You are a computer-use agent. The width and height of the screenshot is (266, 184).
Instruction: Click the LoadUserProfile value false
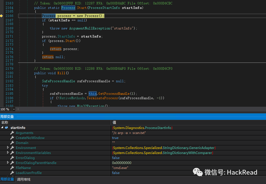pos(116,173)
